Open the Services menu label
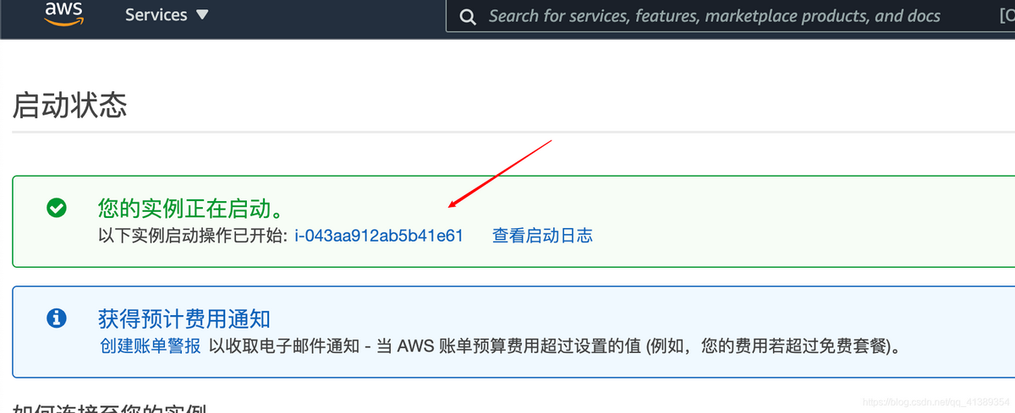 pos(156,15)
